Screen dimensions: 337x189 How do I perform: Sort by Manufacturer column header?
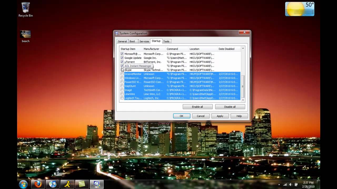(154, 49)
